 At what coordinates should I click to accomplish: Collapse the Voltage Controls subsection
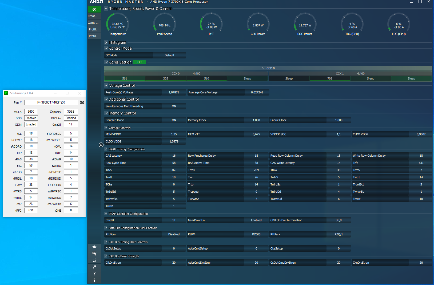[x=106, y=128]
